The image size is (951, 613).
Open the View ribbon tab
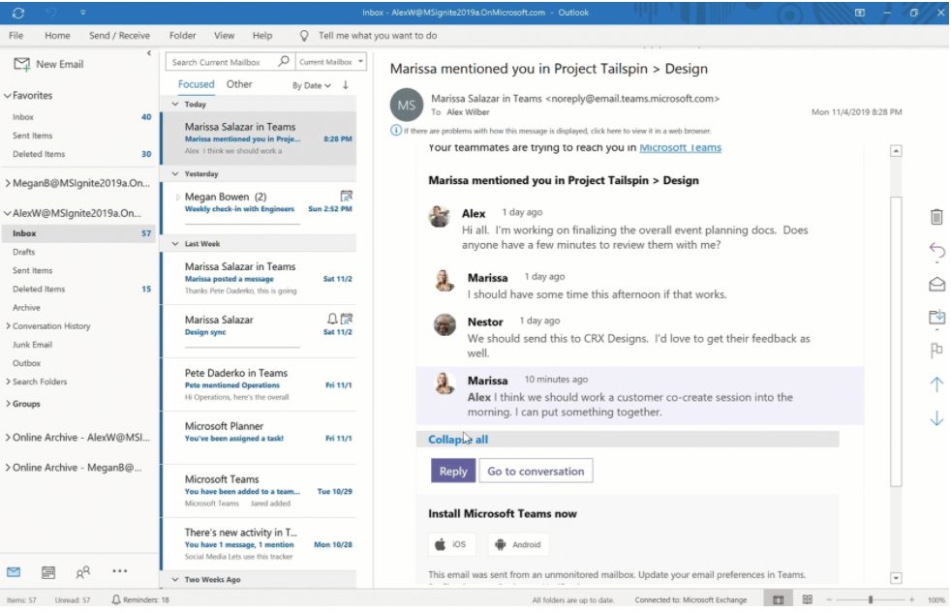[224, 36]
